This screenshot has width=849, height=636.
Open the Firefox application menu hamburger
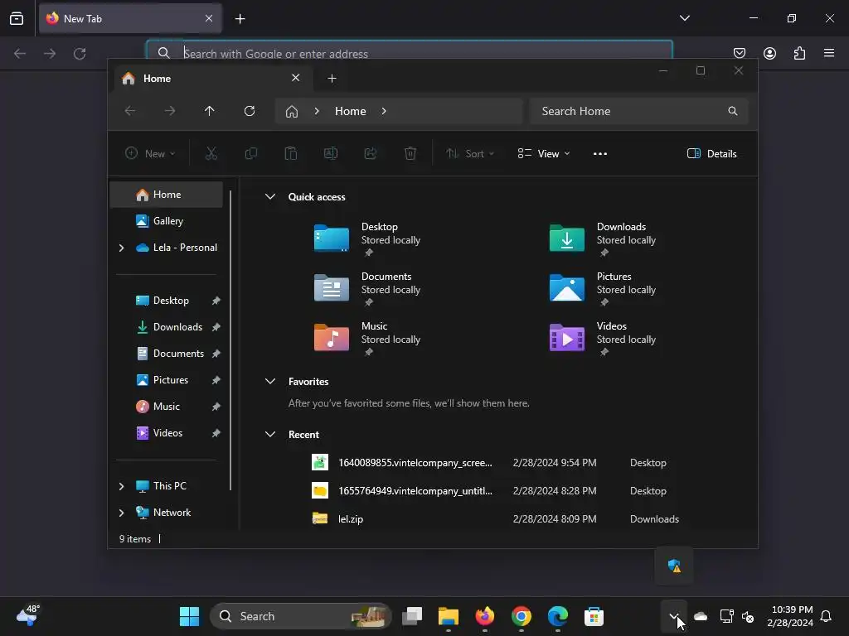[x=829, y=53]
